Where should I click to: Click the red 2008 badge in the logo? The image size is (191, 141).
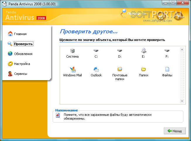(x=41, y=18)
